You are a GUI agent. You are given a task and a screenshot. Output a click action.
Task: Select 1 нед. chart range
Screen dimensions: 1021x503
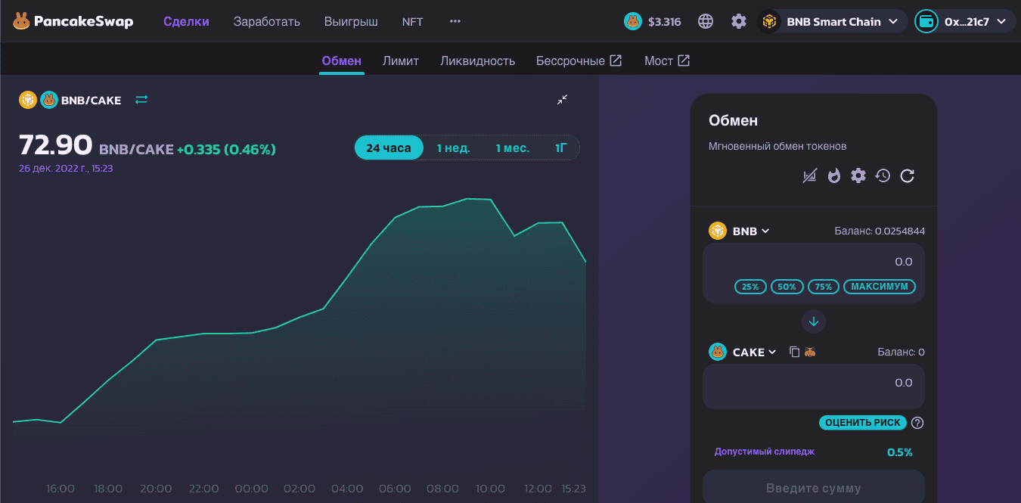click(x=454, y=147)
